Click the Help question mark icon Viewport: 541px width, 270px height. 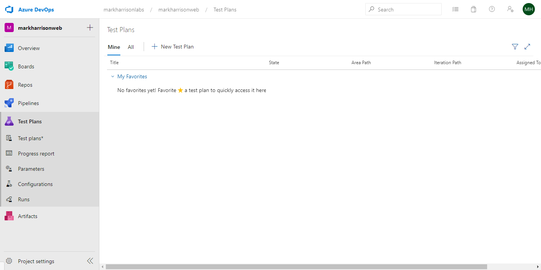click(x=492, y=10)
